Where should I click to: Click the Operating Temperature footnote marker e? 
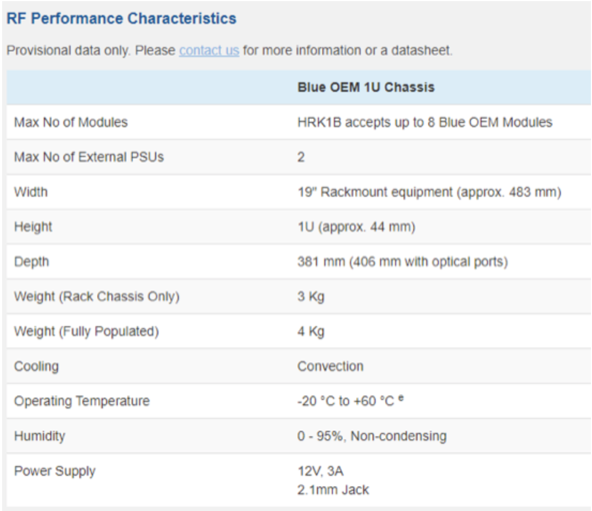point(400,398)
